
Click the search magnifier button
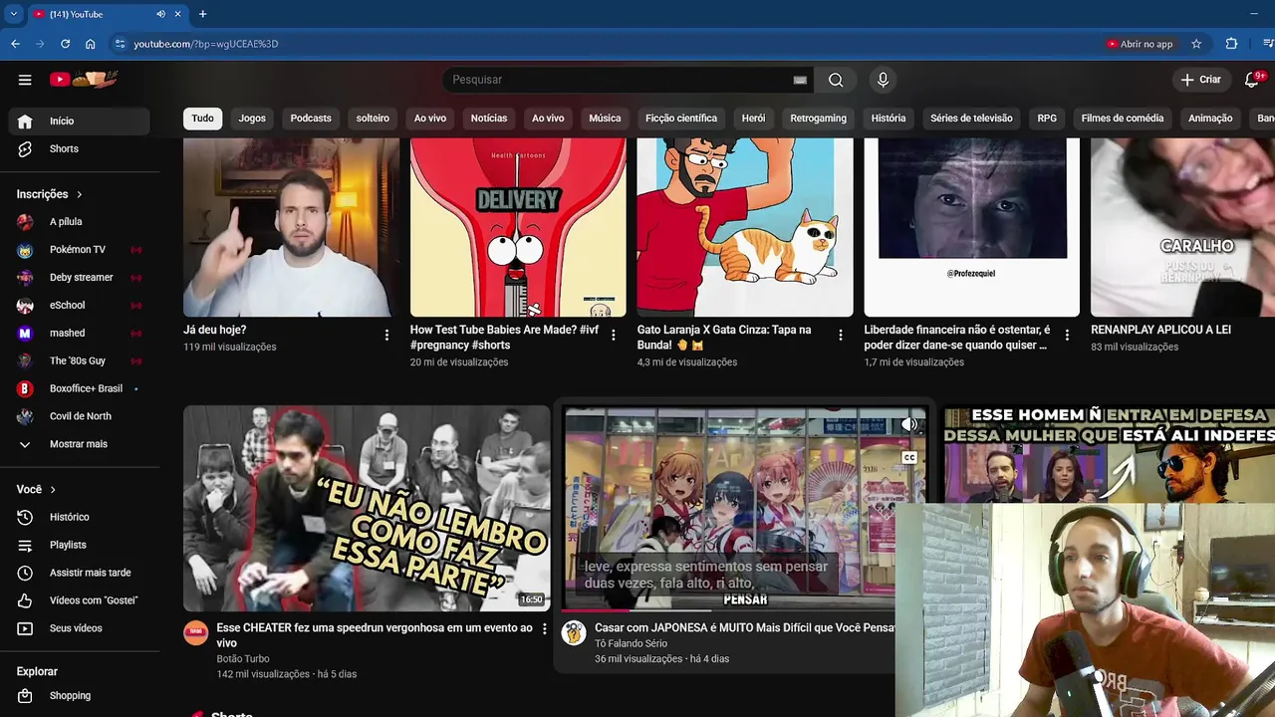836,80
